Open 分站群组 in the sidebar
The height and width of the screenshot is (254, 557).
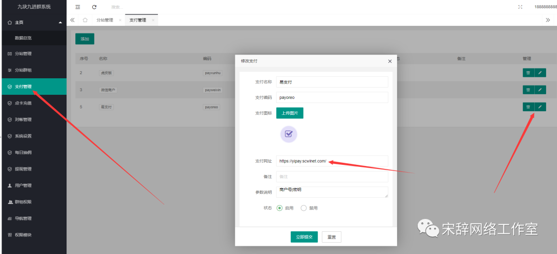tap(34, 70)
